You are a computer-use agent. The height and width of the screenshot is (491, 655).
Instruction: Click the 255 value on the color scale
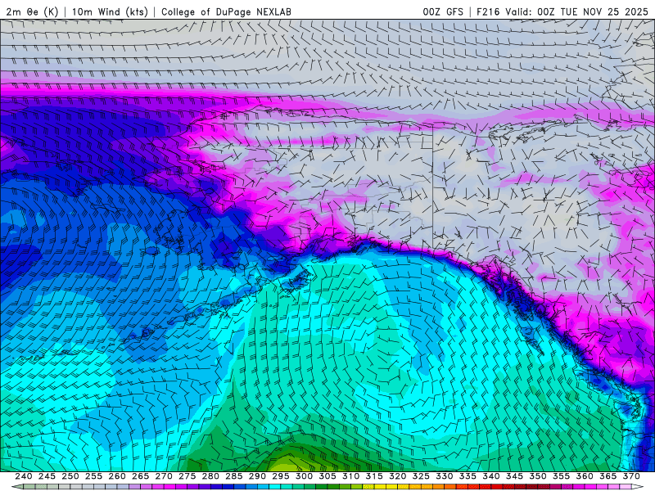pos(93,476)
